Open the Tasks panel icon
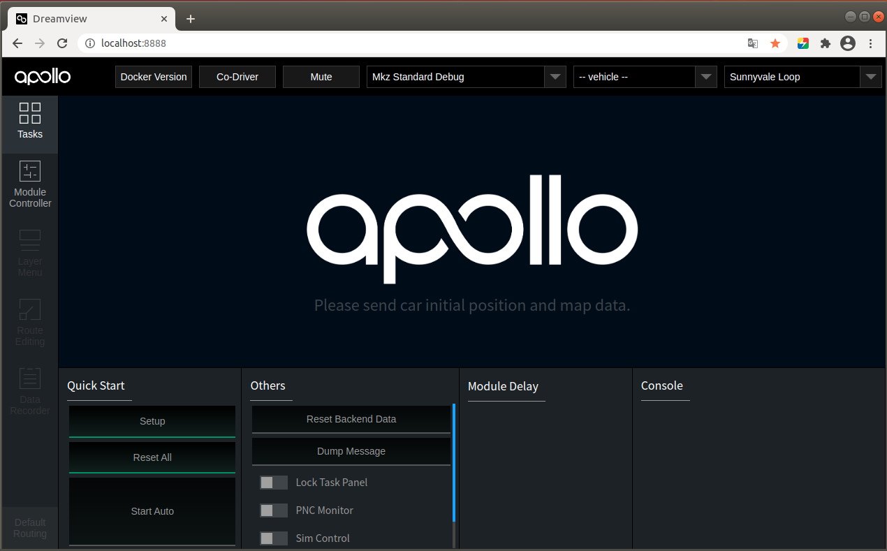The width and height of the screenshot is (887, 551). (29, 122)
